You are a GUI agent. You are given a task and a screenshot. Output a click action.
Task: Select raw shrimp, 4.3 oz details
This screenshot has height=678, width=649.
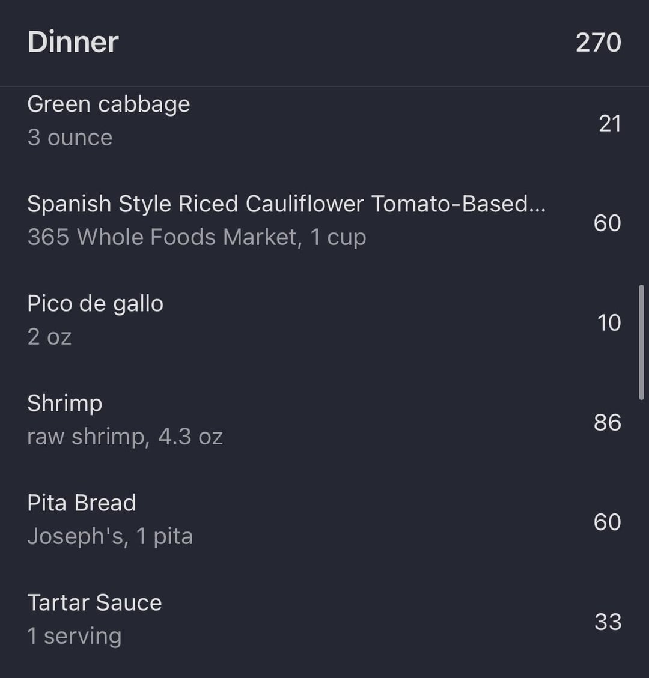click(125, 437)
